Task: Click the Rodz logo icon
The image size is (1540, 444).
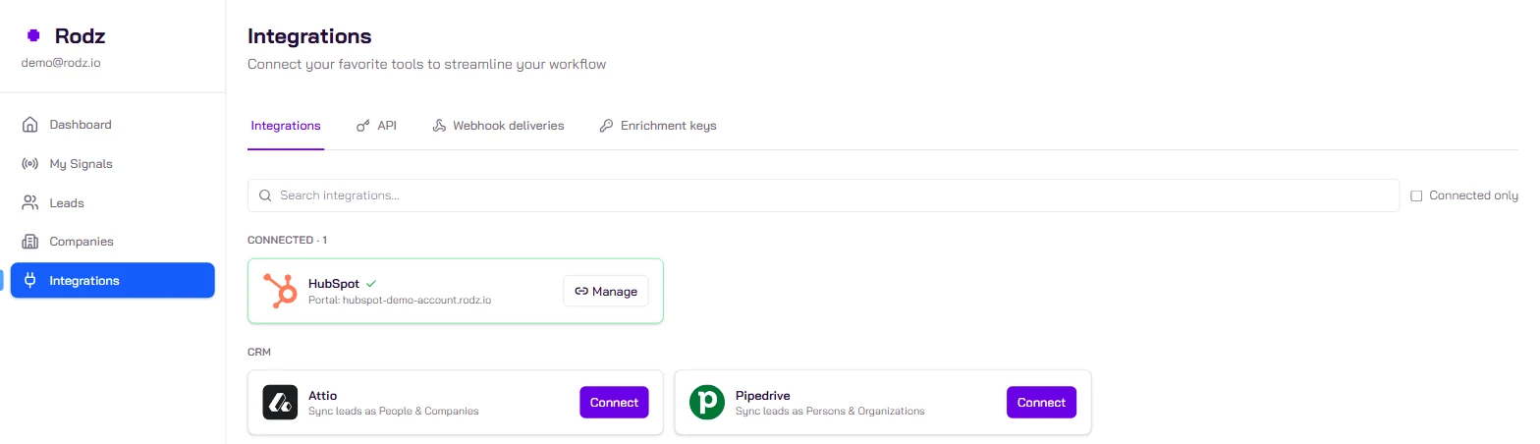Action: point(33,36)
